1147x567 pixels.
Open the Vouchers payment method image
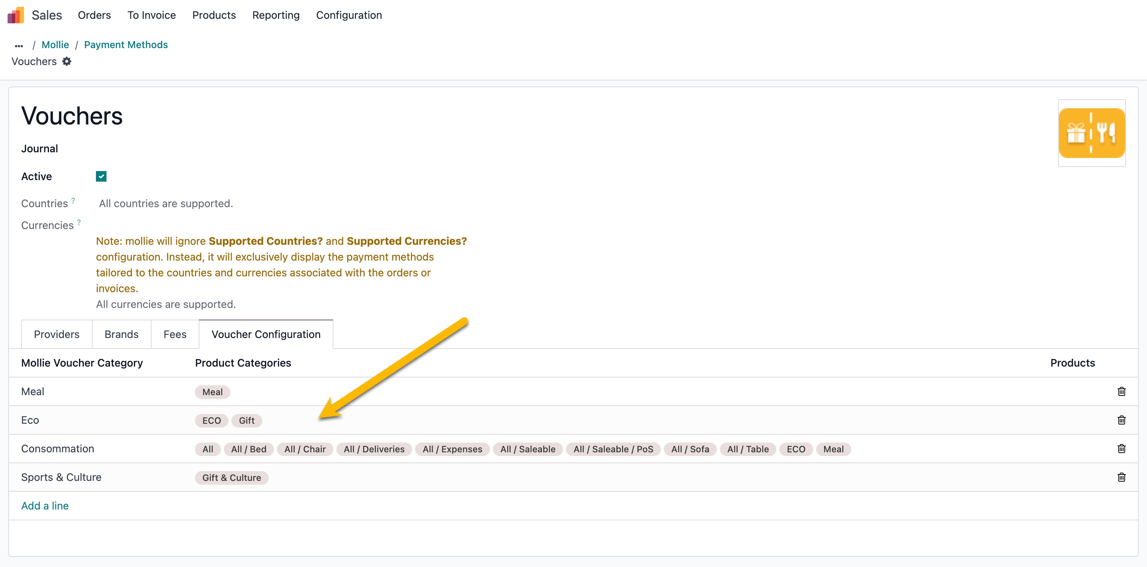pos(1091,133)
